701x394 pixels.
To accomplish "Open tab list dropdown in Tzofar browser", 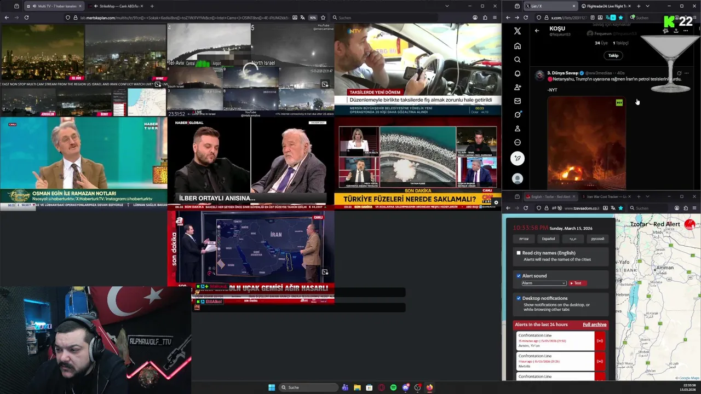I will pyautogui.click(x=647, y=196).
